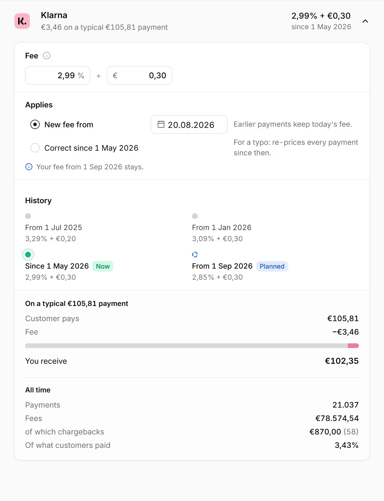Image resolution: width=384 pixels, height=501 pixels.
Task: Click the 'Planned' badge
Action: [x=272, y=266]
